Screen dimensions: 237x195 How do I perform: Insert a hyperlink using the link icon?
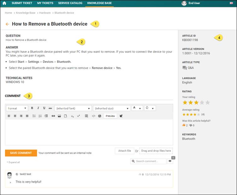[53, 116]
